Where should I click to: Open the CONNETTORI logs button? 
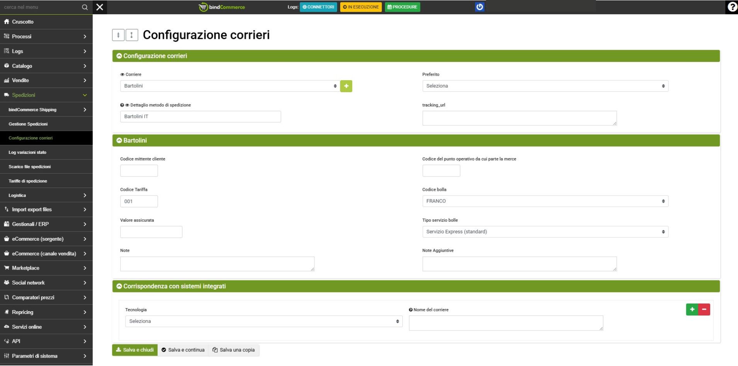[x=318, y=7]
